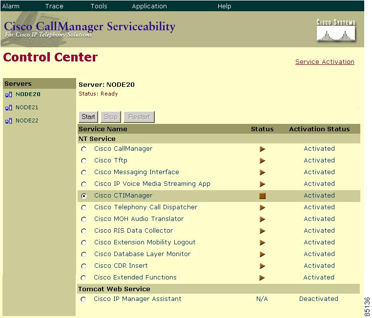Screen dimensions: 372x318
Task: Open the Tools menu
Action: (99, 6)
